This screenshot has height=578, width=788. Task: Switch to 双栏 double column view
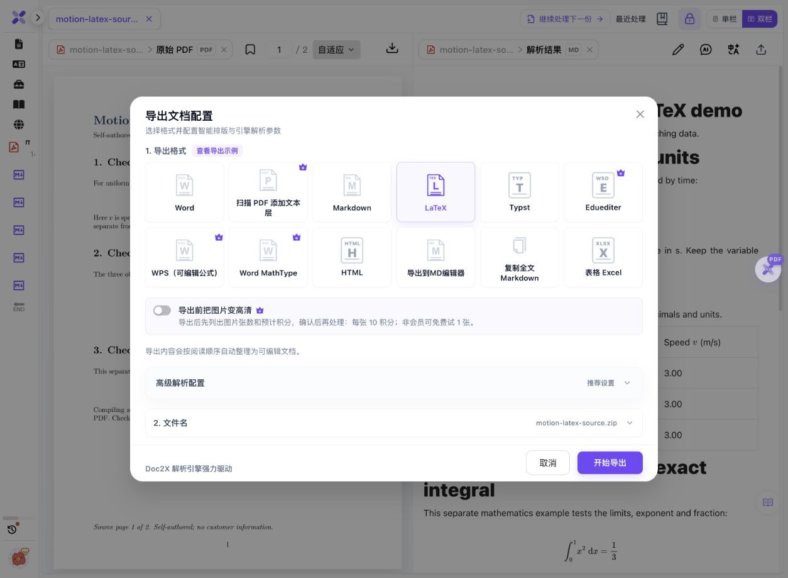point(760,19)
